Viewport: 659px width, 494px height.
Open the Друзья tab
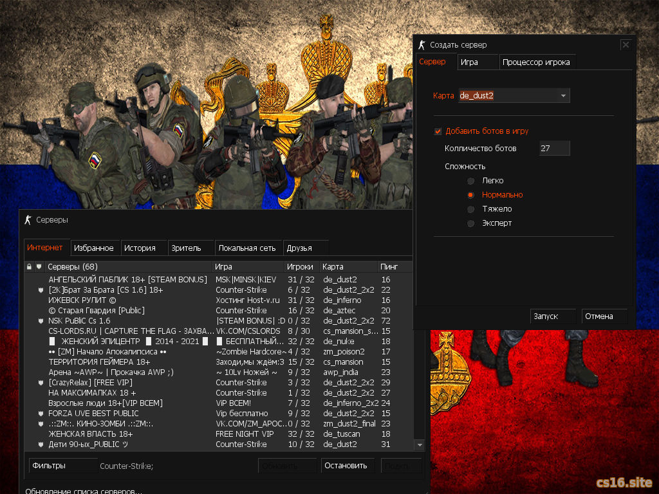306,248
